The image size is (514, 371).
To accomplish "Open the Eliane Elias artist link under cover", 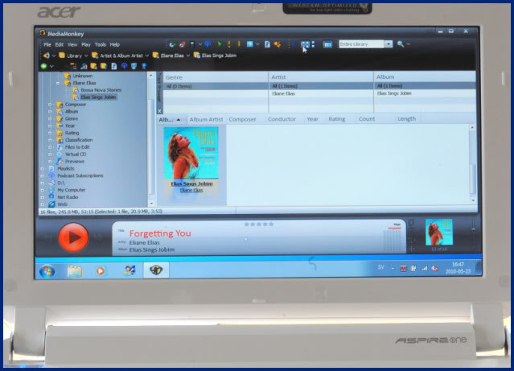I will (191, 190).
